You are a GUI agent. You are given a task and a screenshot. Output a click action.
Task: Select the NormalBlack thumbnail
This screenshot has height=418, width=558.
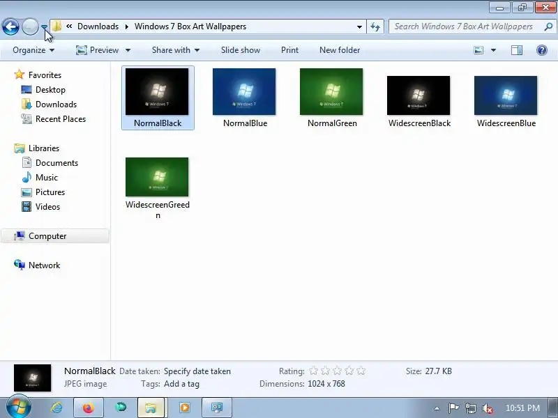157,92
